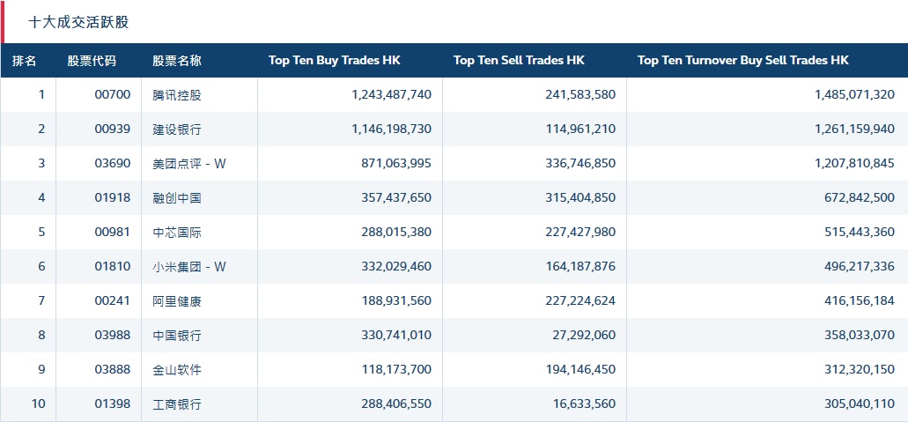Image resolution: width=908 pixels, height=422 pixels.
Task: Open the 工商银行 stock entry
Action: coord(177,404)
